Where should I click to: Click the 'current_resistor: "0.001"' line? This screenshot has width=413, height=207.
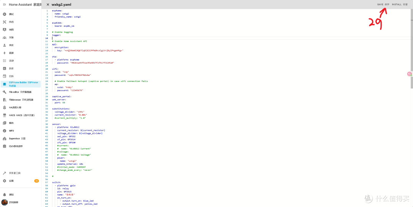click(x=71, y=115)
